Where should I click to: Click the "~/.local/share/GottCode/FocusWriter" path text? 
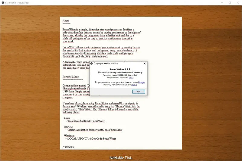tap(85, 121)
